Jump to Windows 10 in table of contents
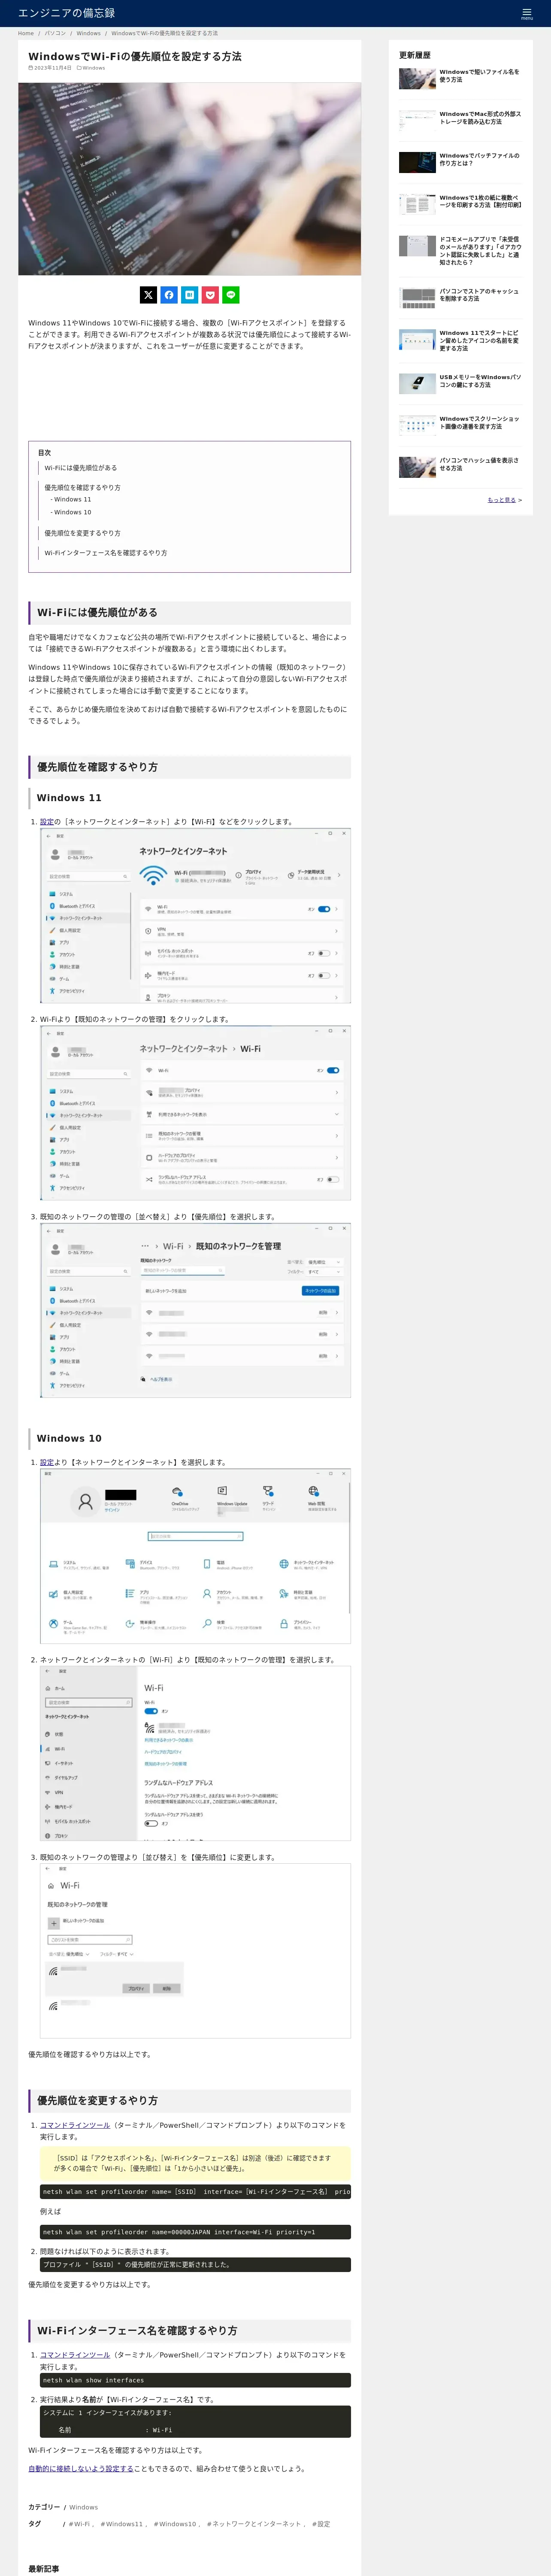551x2576 pixels. tap(72, 512)
